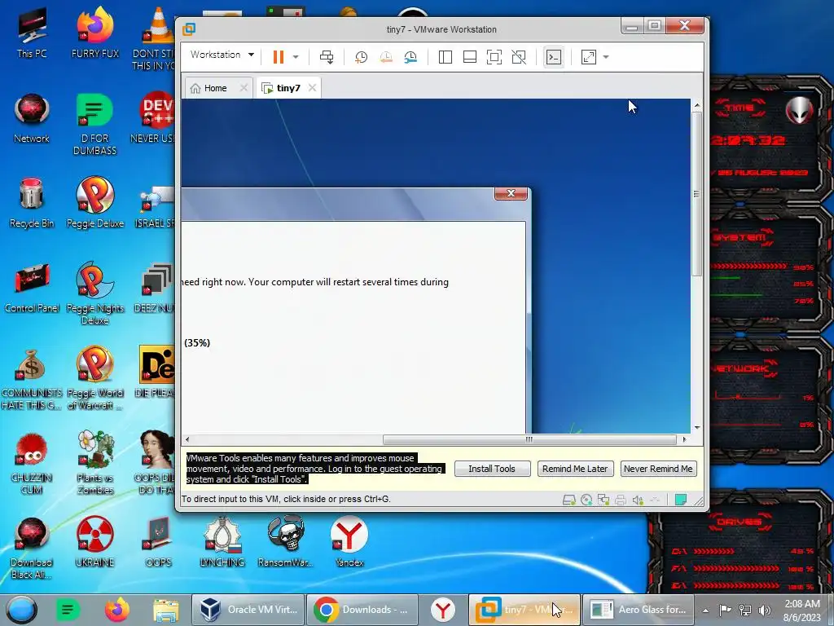Open the Workstation menu dropdown
This screenshot has height=626, width=834.
tap(222, 55)
